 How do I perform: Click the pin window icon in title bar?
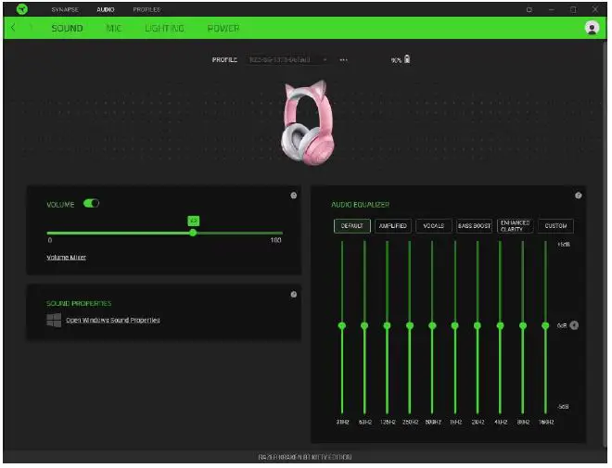click(x=529, y=10)
